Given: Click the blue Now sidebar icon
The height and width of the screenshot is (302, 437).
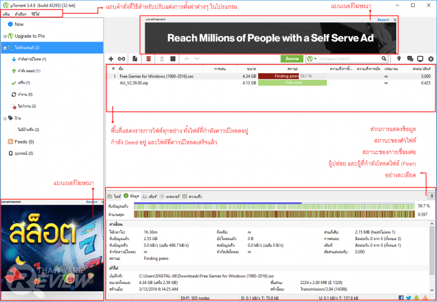Looking at the screenshot, I should pos(10,24).
